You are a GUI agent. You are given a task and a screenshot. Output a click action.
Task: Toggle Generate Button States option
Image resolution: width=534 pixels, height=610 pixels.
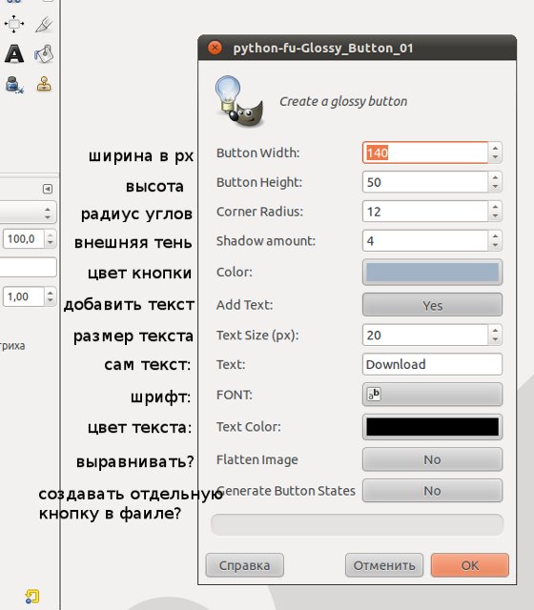point(432,491)
